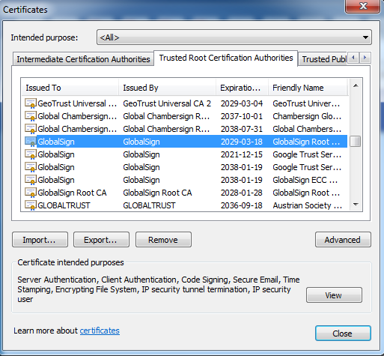Screen dimensions: 384x356
Task: Click the certificate list scrollbar thumb
Action: (x=356, y=142)
